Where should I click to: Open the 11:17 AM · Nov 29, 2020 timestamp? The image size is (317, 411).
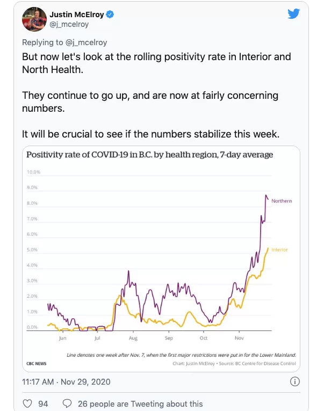(66, 381)
